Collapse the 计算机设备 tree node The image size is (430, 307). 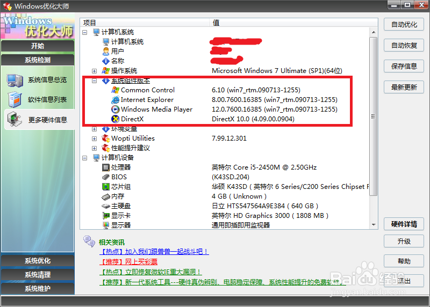[85, 158]
